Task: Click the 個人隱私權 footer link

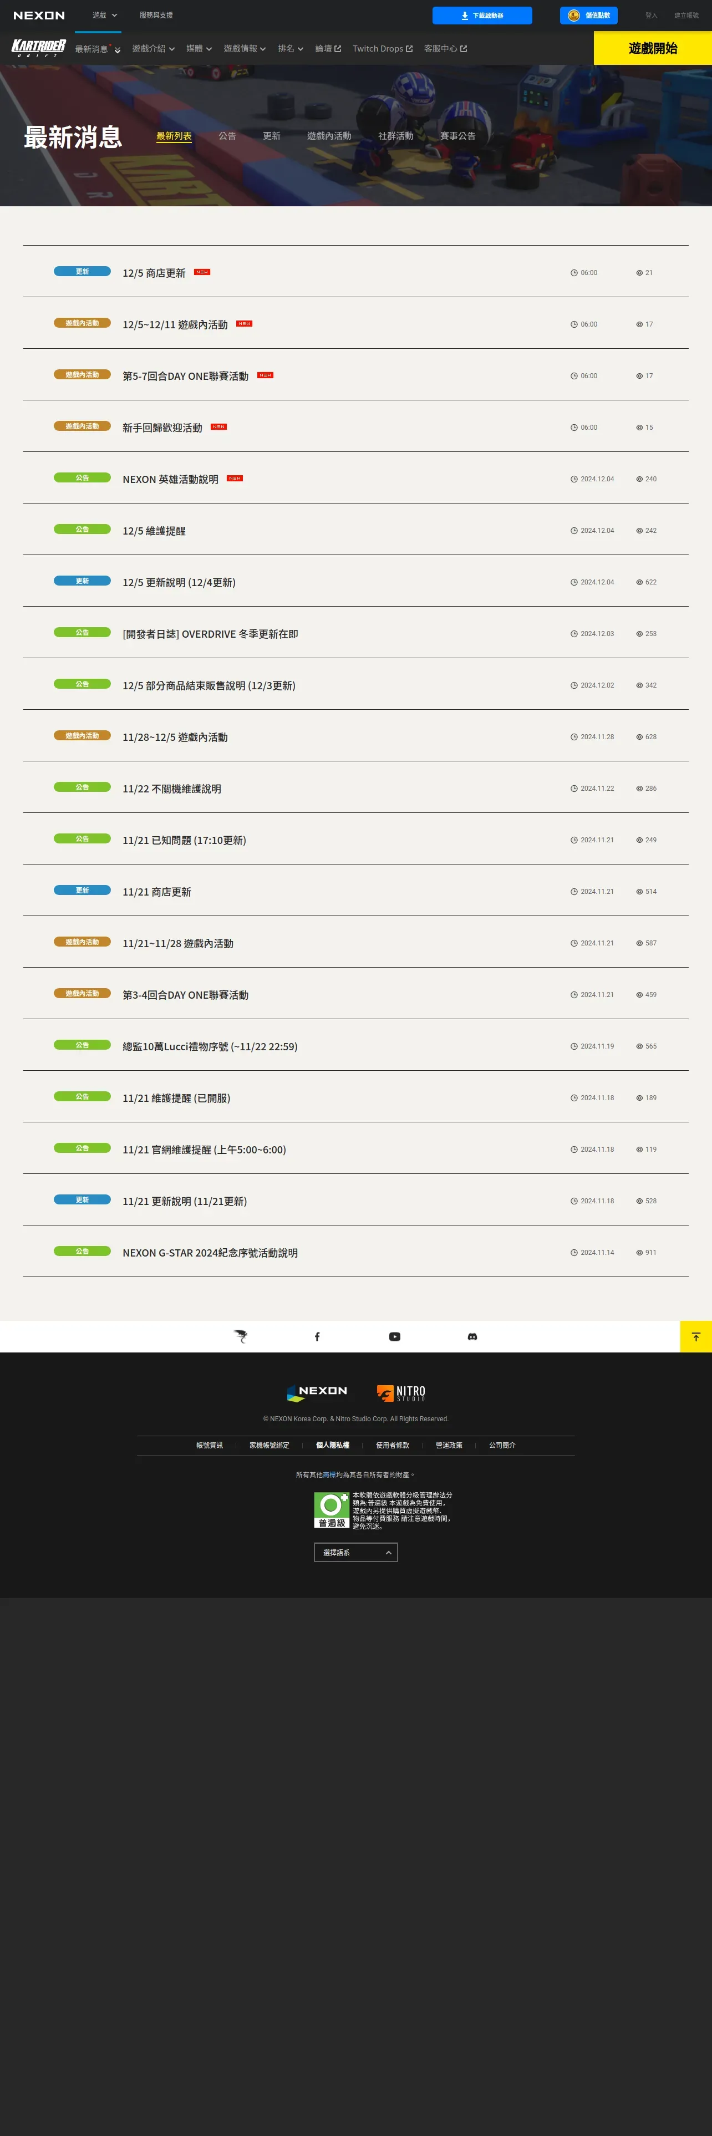Action: pyautogui.click(x=332, y=1445)
